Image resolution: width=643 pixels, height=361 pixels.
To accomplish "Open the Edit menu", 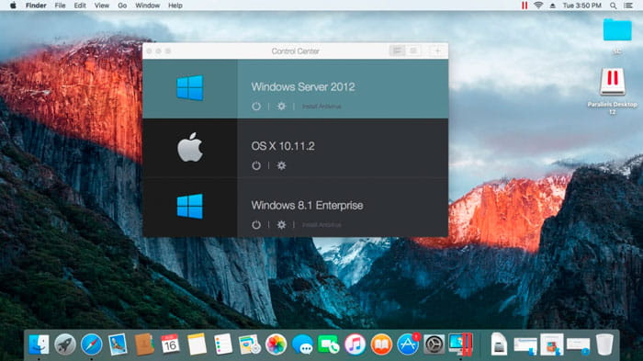I will click(x=80, y=6).
